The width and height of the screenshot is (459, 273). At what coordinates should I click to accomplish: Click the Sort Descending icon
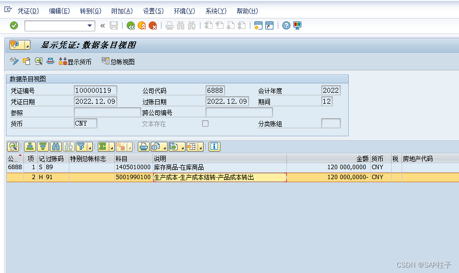click(x=43, y=146)
